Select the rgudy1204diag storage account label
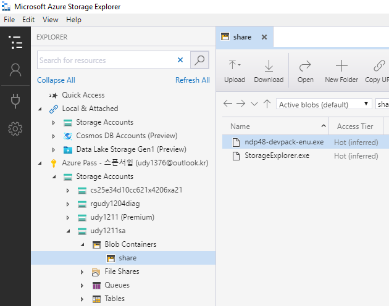 [115, 204]
